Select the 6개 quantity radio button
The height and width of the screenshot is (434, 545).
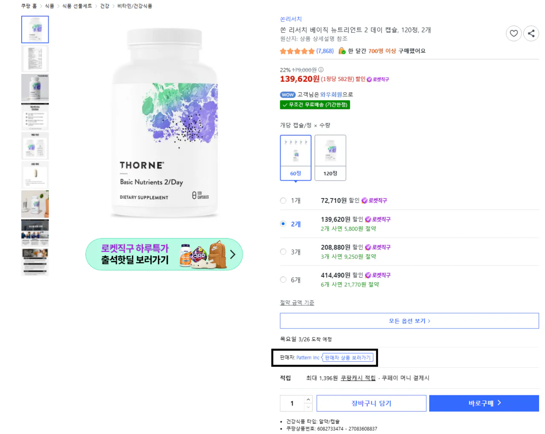[x=283, y=279]
